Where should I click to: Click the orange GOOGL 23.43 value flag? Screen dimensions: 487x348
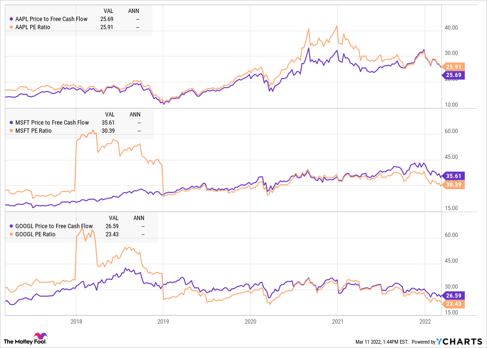(453, 303)
